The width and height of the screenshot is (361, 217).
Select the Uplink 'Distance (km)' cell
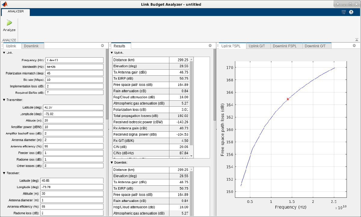coord(141,60)
